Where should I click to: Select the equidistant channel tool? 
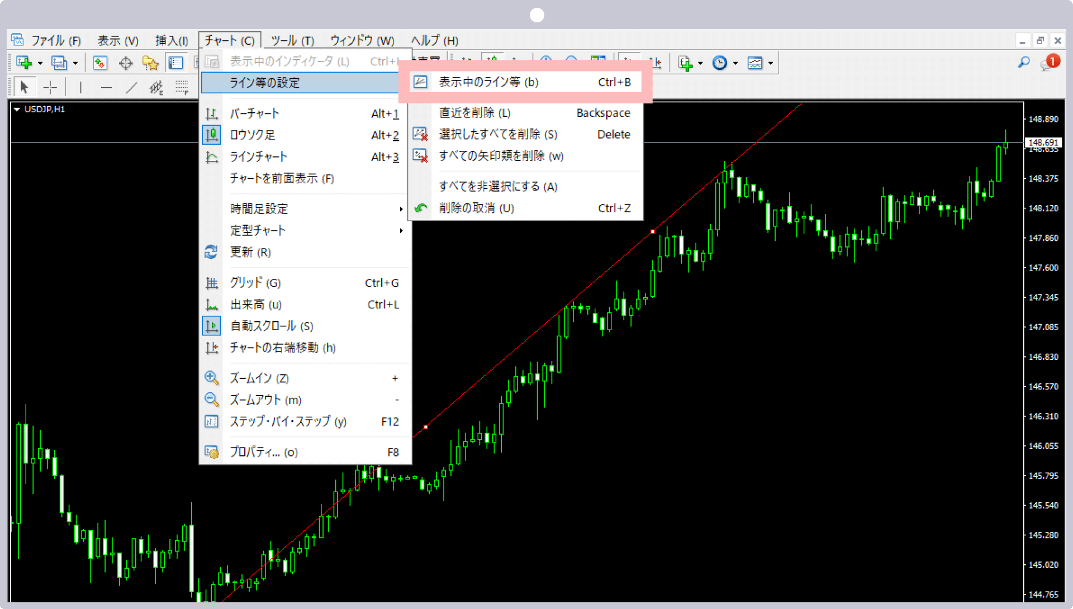(156, 87)
